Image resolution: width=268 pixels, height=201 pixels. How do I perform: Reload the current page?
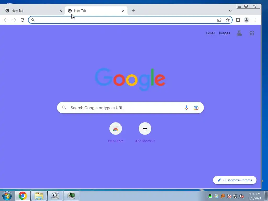(x=23, y=20)
